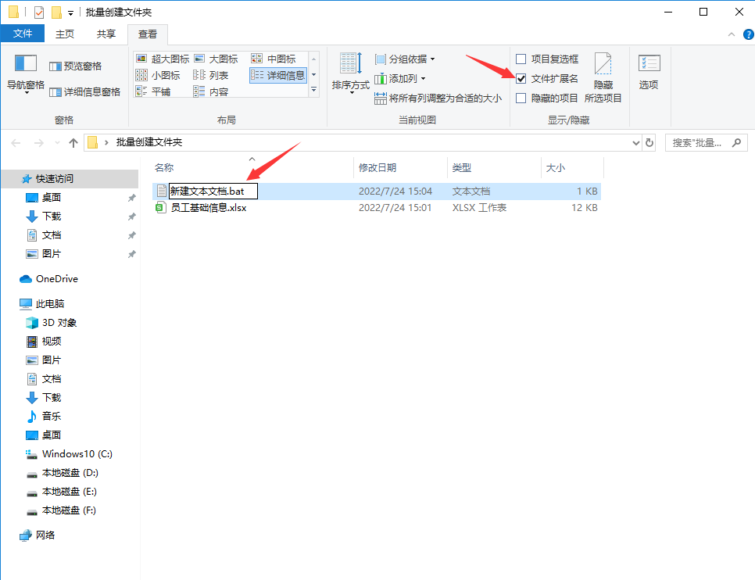Expand the layout gallery more arrow
The height and width of the screenshot is (580, 755).
pos(314,90)
